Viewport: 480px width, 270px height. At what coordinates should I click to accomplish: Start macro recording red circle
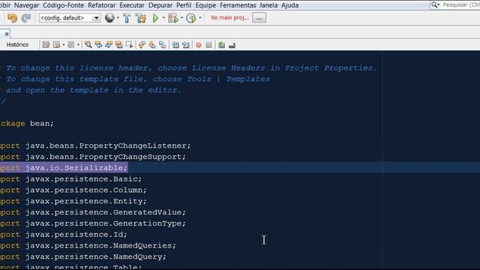(199, 45)
